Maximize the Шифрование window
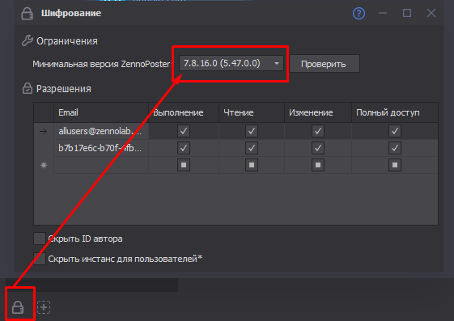The width and height of the screenshot is (454, 321). tap(407, 13)
